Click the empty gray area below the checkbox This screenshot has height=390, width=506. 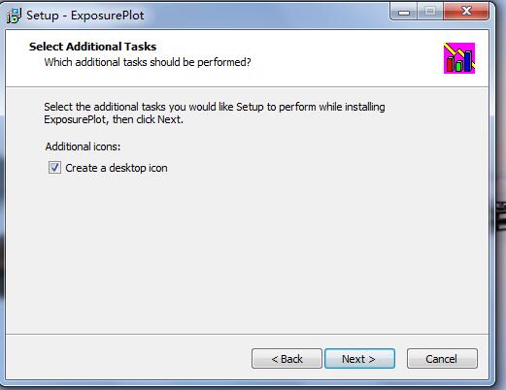pyautogui.click(x=246, y=252)
